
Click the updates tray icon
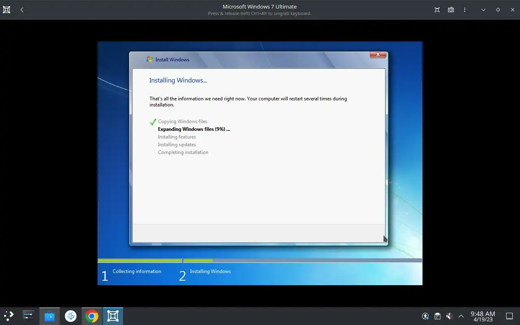pyautogui.click(x=425, y=316)
